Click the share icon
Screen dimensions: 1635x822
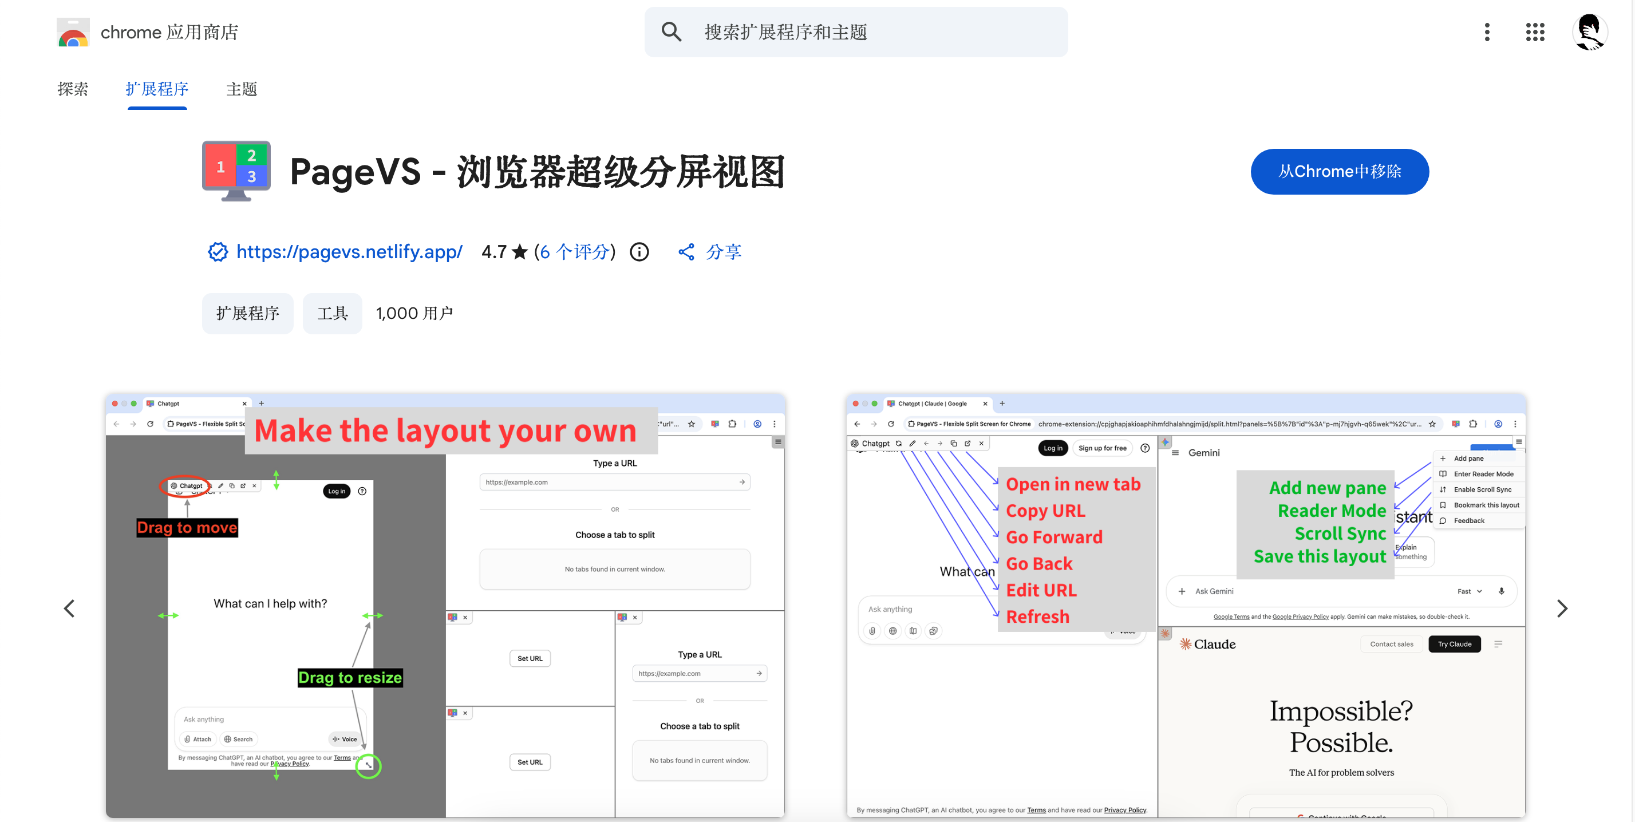[686, 252]
